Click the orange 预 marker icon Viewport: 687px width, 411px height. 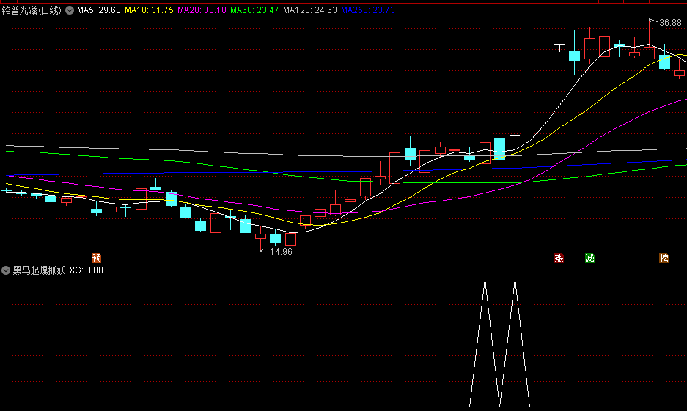(x=96, y=258)
